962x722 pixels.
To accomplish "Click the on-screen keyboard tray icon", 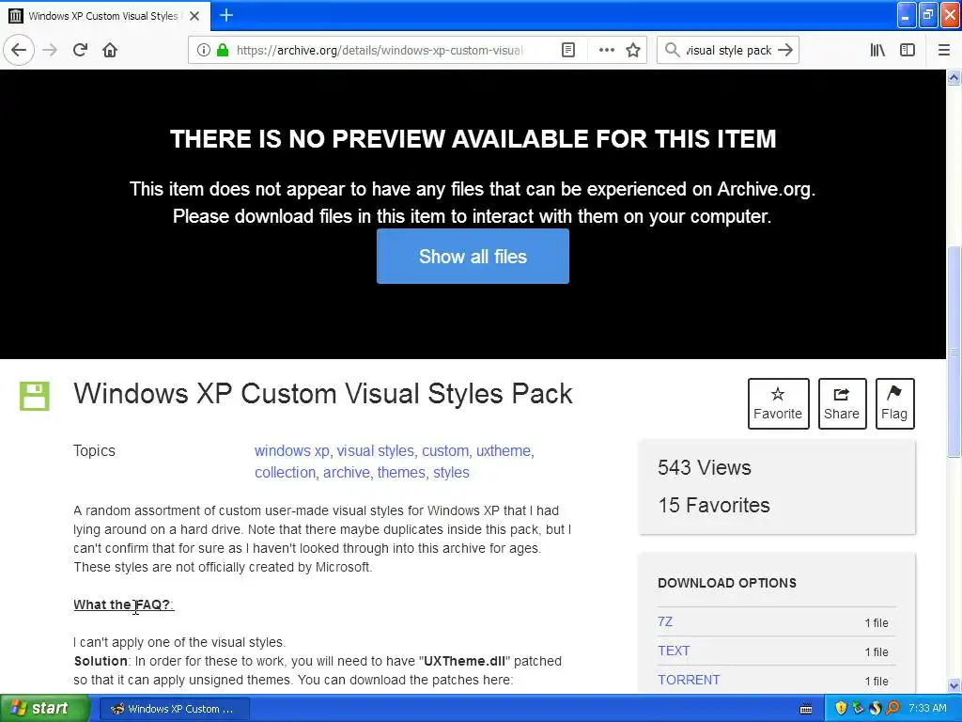I will pos(806,709).
